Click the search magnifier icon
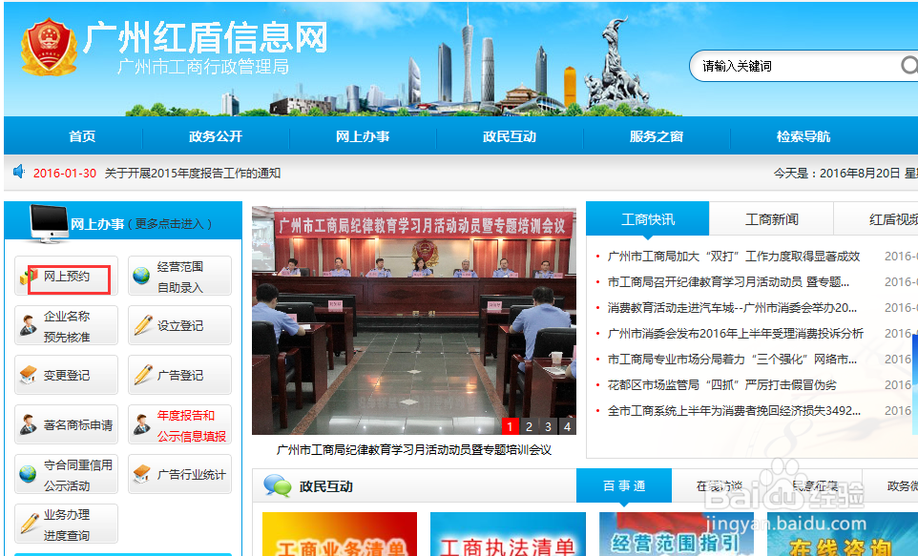The height and width of the screenshot is (556, 918). [909, 67]
